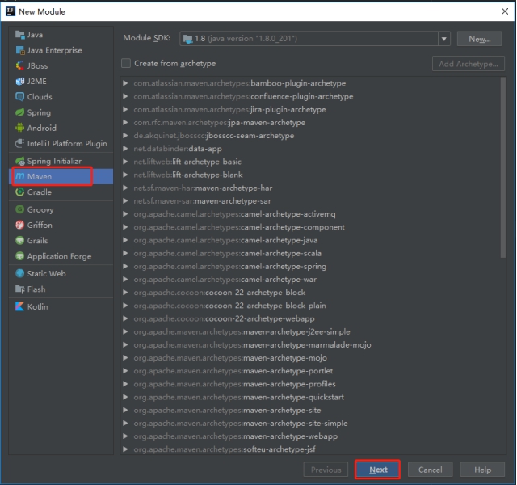The width and height of the screenshot is (517, 485).
Task: Select softeu-archetype-jsf row
Action: [x=310, y=449]
